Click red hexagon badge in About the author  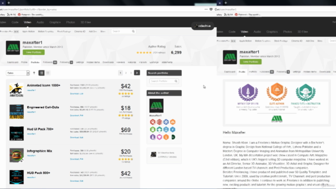point(153,122)
